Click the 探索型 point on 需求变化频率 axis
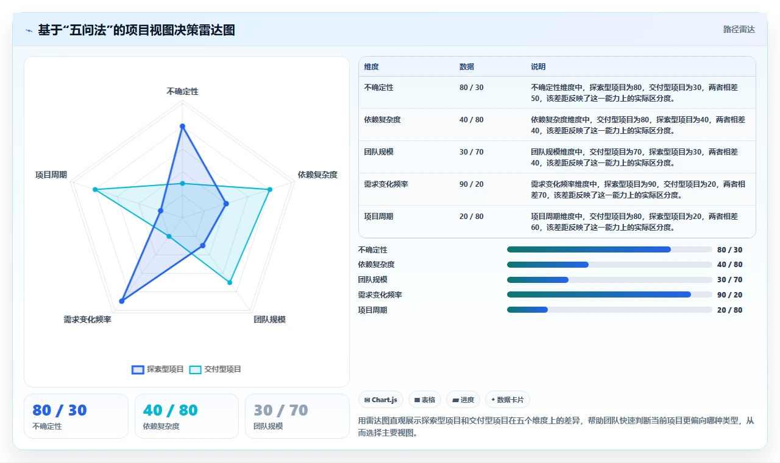The width and height of the screenshot is (780, 463). pyautogui.click(x=122, y=301)
